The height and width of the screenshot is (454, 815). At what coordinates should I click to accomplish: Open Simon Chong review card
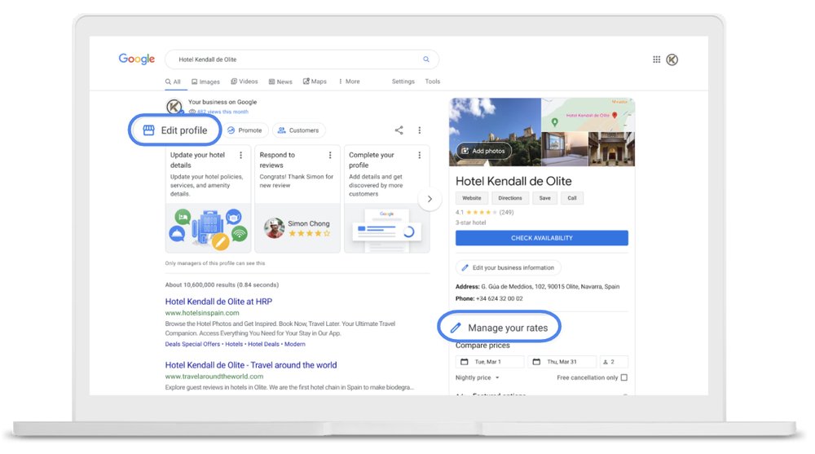(x=297, y=199)
